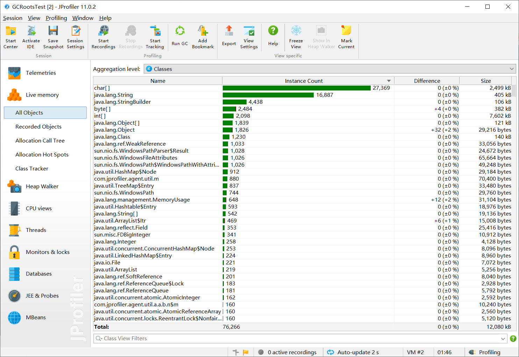519x357 pixels.
Task: Select the java.lang.StringBuilder row
Action: [303, 102]
